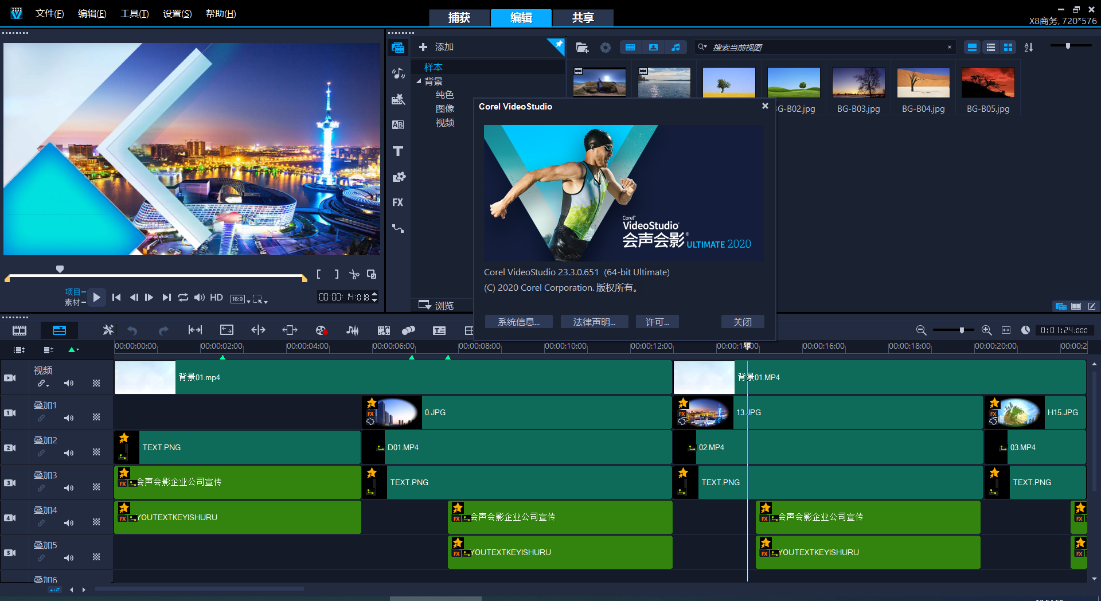Open the 16:9 aspect ratio dropdown
Screen dimensions: 1101x601
tap(240, 299)
